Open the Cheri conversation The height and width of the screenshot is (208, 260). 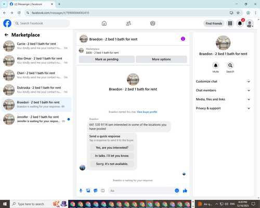(x=36, y=75)
